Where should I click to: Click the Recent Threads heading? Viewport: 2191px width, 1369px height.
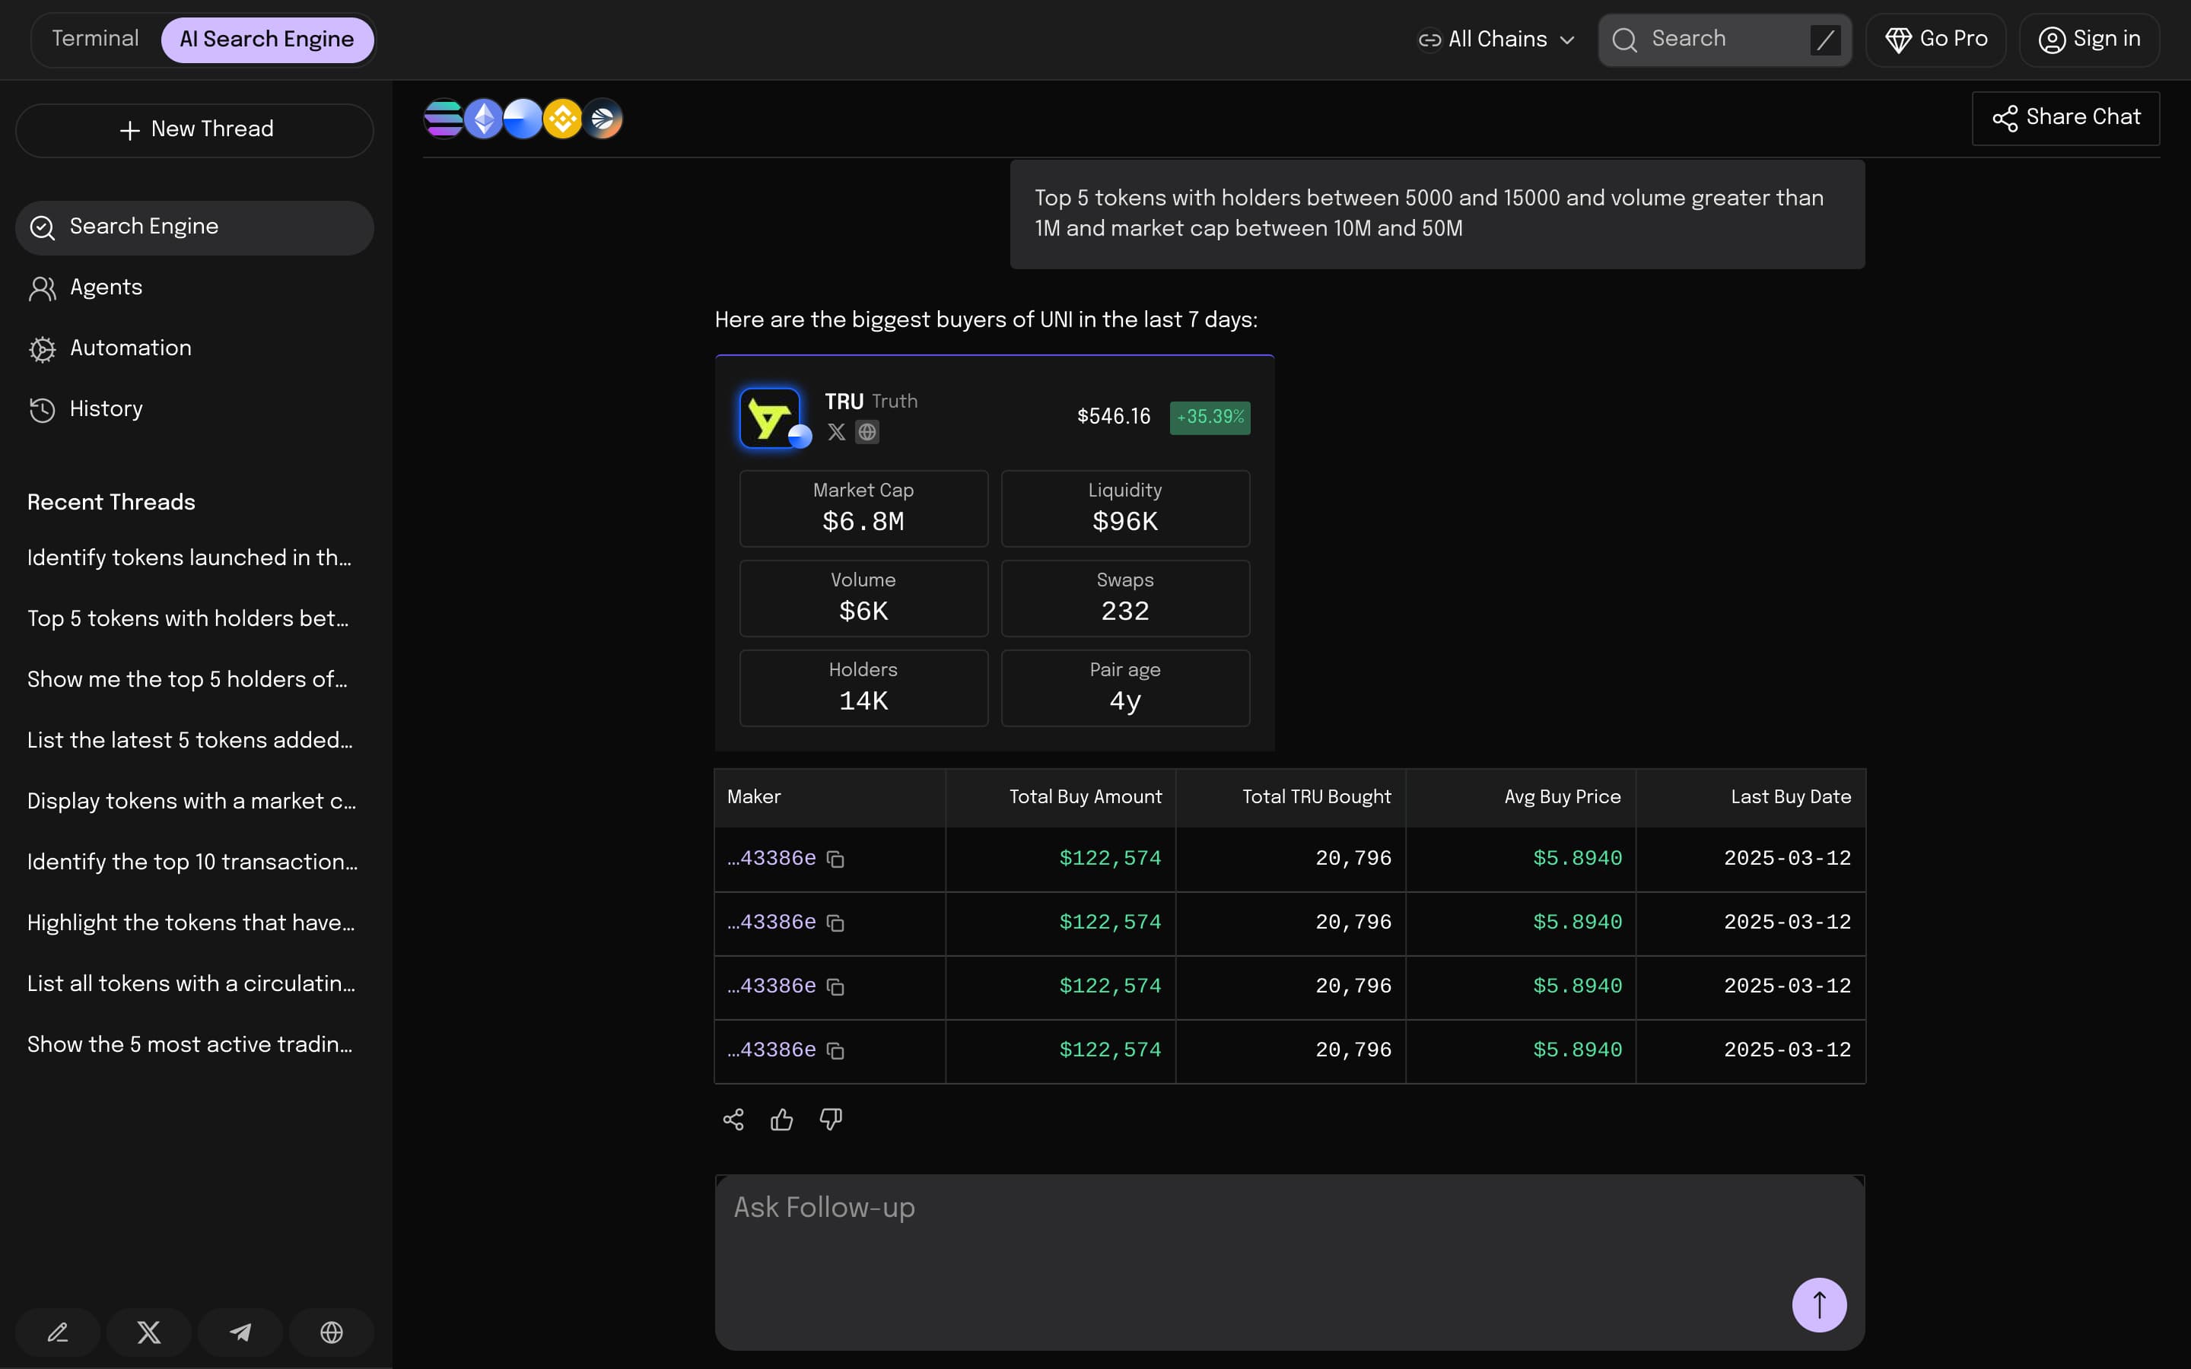[111, 503]
